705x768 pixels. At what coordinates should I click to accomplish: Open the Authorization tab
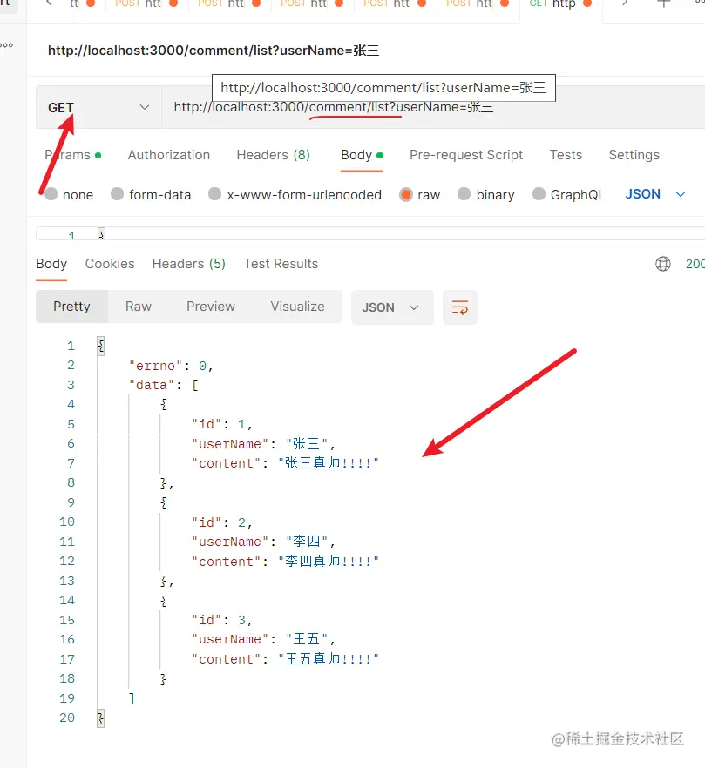click(169, 155)
